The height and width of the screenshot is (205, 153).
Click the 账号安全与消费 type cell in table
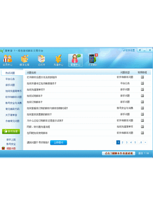(125, 108)
